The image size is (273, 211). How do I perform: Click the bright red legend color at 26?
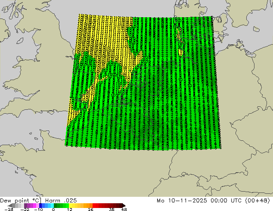coord(94,205)
